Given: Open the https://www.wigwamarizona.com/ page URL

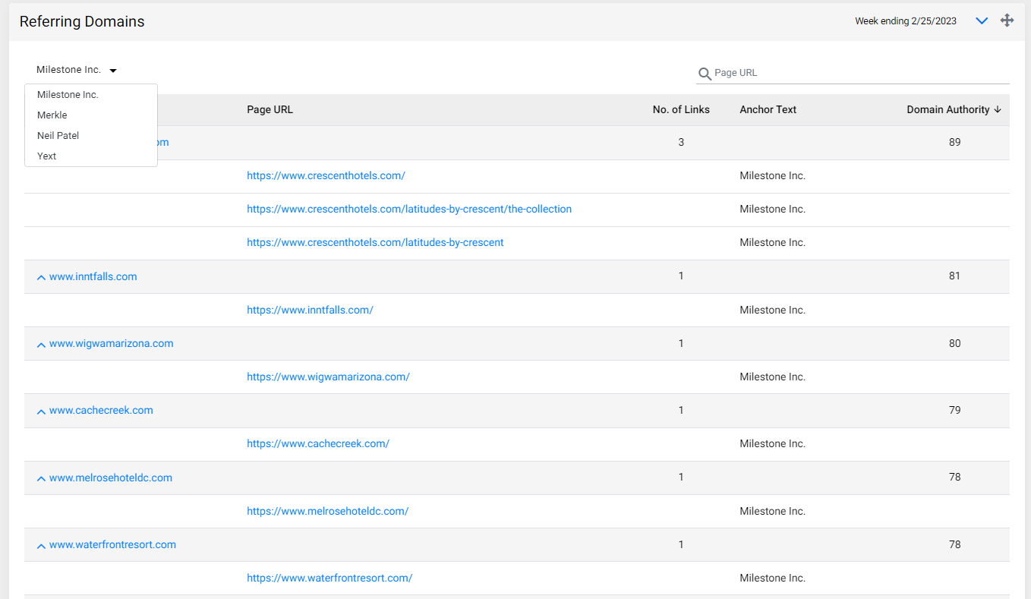Looking at the screenshot, I should click(328, 377).
